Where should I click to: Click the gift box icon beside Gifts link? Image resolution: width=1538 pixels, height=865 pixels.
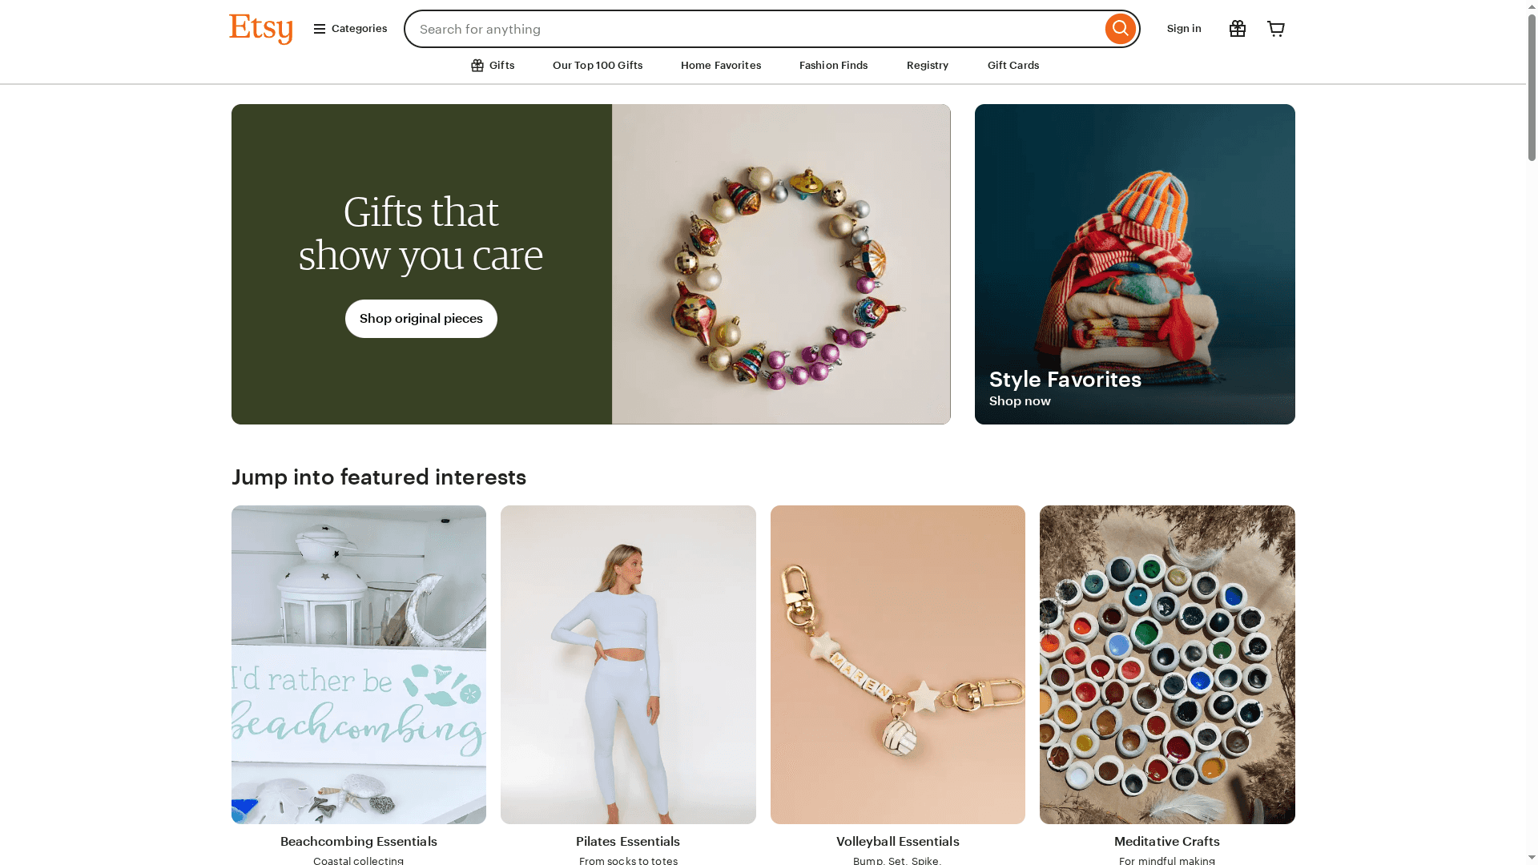(477, 65)
